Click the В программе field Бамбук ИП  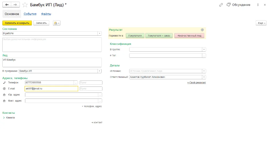(x=58, y=71)
